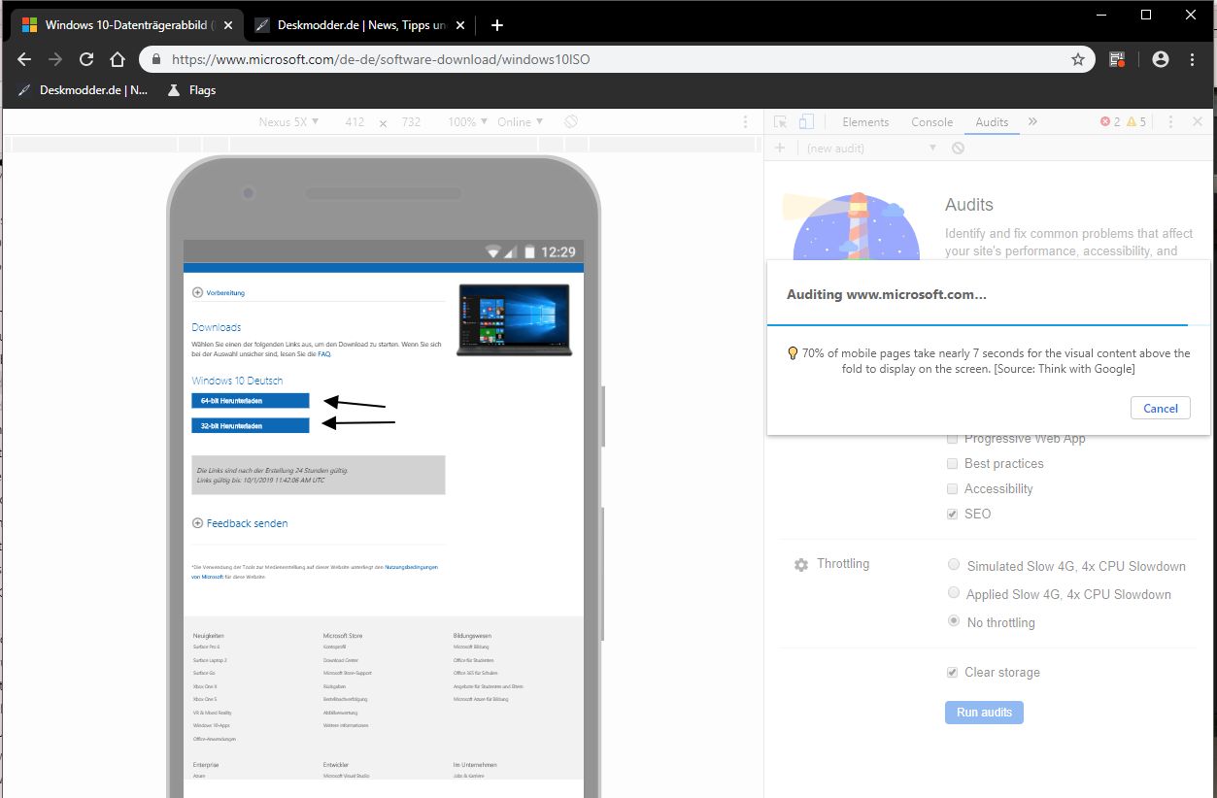Click the clear all audits icon
Viewport: 1217px width, 798px height.
(x=959, y=148)
